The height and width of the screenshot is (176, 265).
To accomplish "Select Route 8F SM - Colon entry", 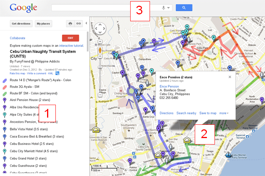I will pyautogui.click(x=34, y=93).
